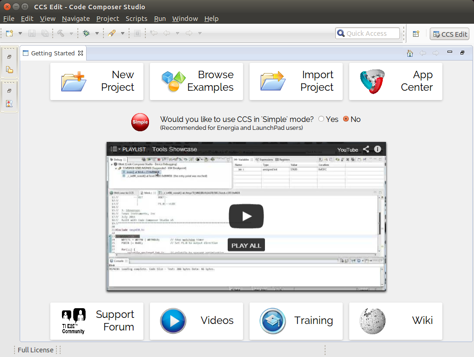Open the Project menu
The width and height of the screenshot is (474, 357).
[108, 19]
